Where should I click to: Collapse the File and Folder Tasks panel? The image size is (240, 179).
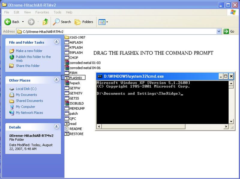[56, 42]
